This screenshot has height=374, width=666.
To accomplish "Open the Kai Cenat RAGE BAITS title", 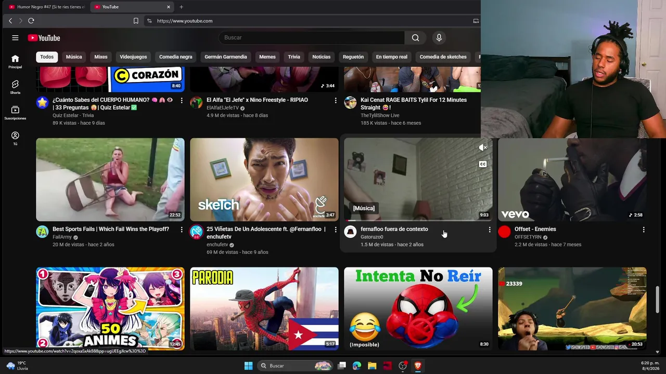I will (x=414, y=104).
